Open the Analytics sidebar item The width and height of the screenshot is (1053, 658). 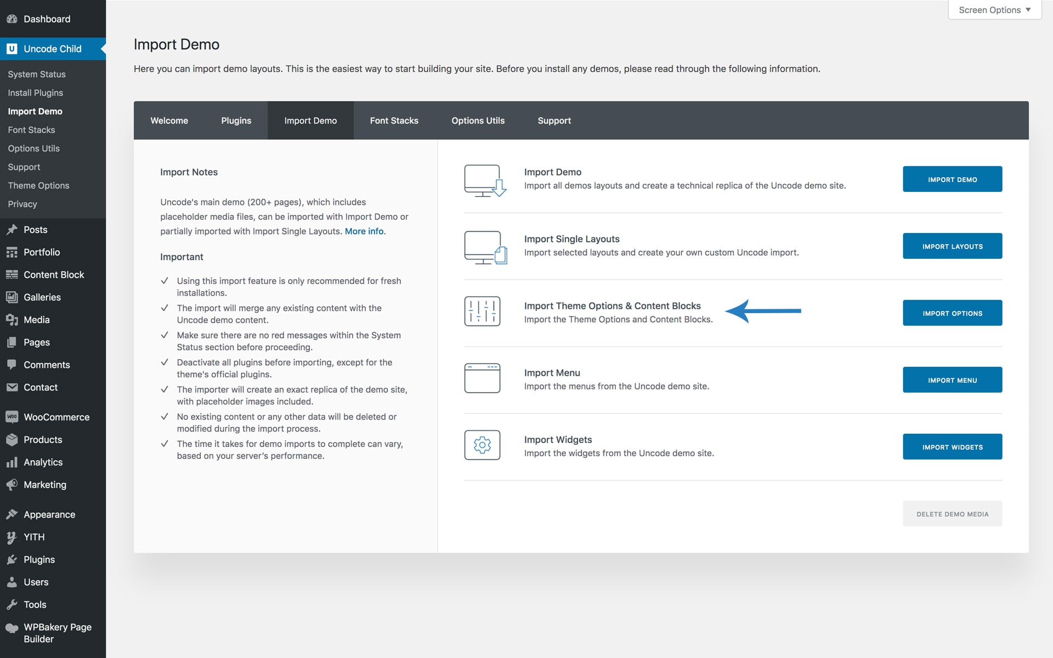pos(43,462)
